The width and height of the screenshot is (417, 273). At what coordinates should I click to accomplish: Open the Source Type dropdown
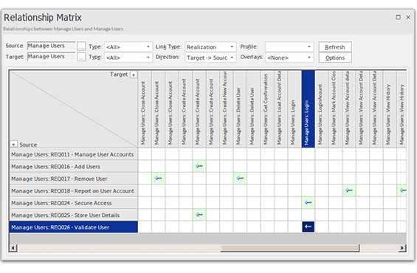tap(128, 47)
